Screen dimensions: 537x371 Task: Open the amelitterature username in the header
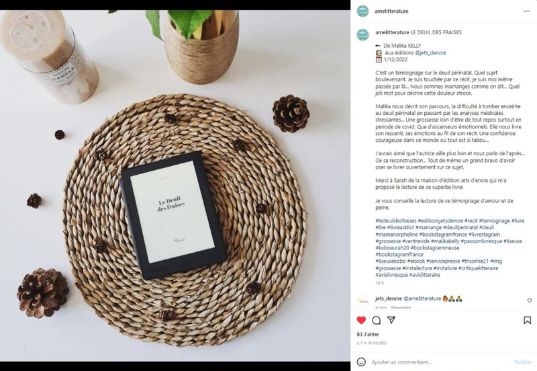coord(391,11)
